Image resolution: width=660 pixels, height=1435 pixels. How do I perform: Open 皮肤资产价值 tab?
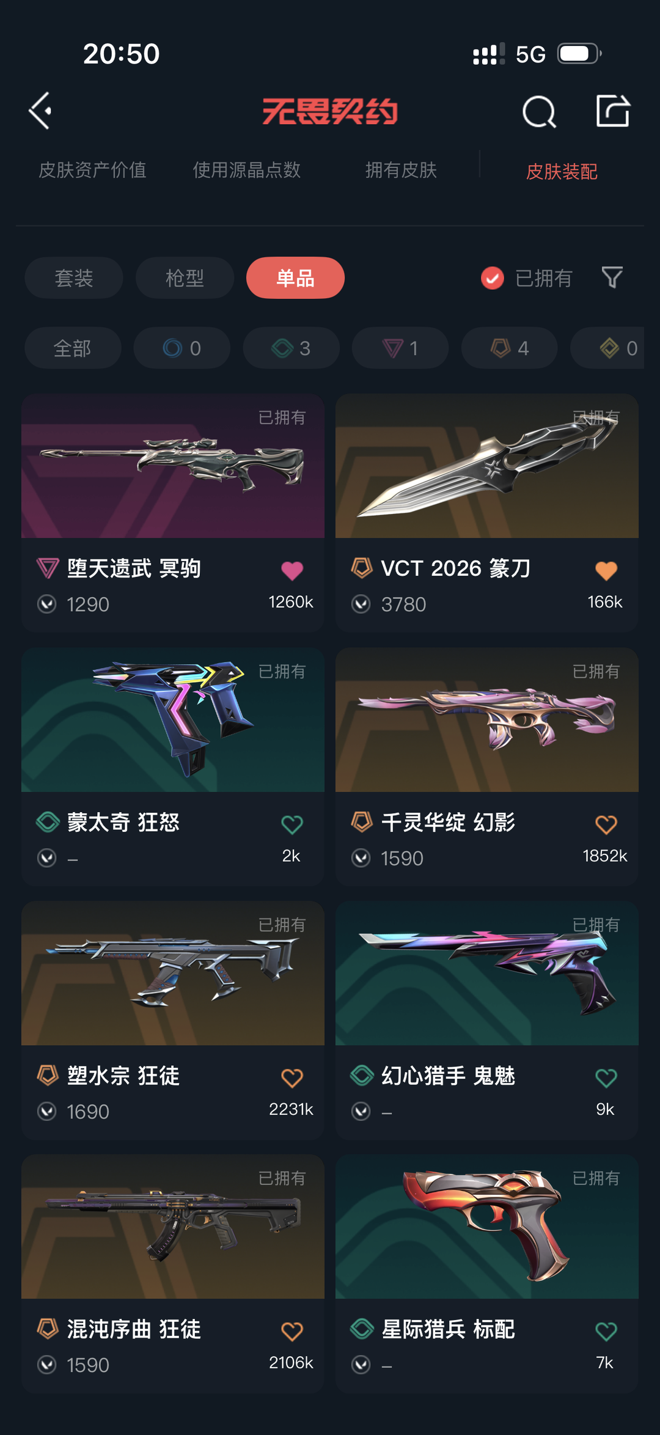pos(92,170)
